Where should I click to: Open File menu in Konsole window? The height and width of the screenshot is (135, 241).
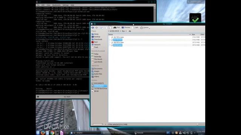click(38, 5)
